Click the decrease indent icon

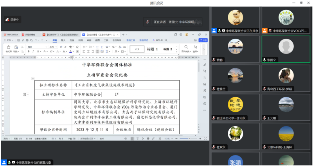pyautogui.click(x=97, y=47)
